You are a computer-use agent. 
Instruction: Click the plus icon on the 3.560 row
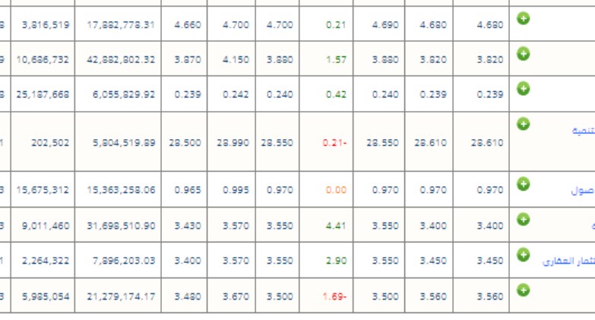click(524, 290)
